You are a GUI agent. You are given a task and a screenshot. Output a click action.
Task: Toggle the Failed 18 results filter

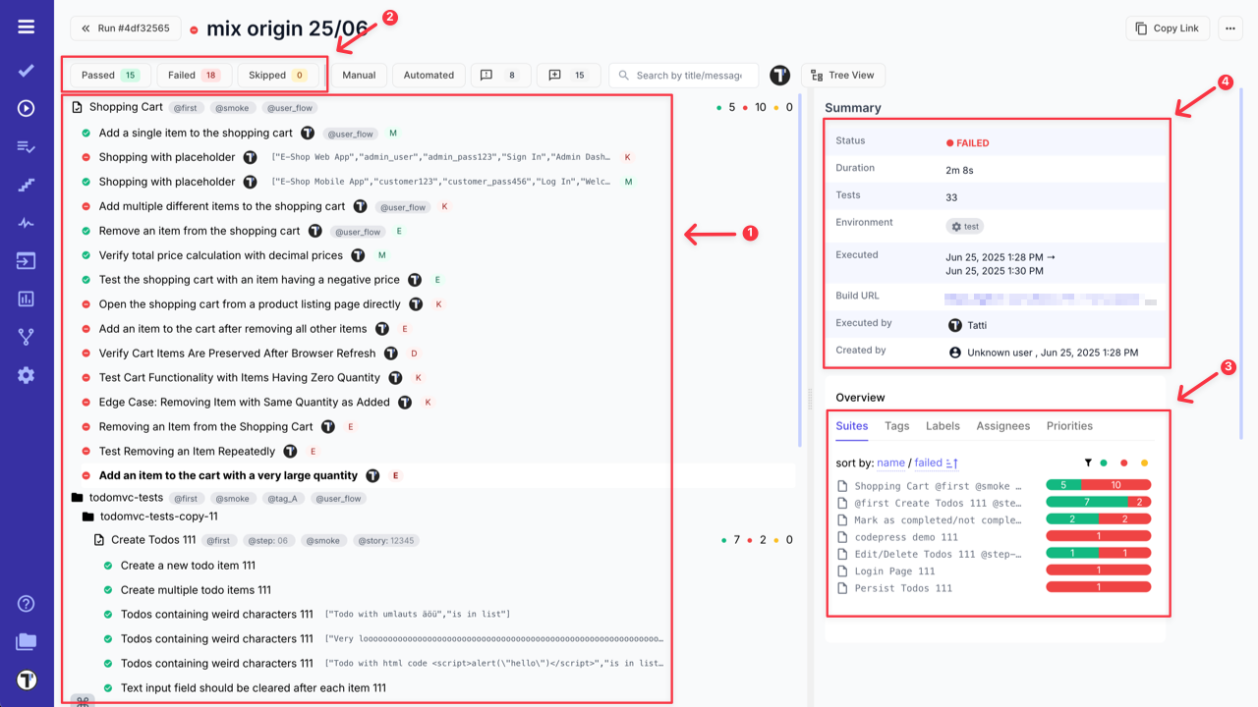(x=192, y=75)
